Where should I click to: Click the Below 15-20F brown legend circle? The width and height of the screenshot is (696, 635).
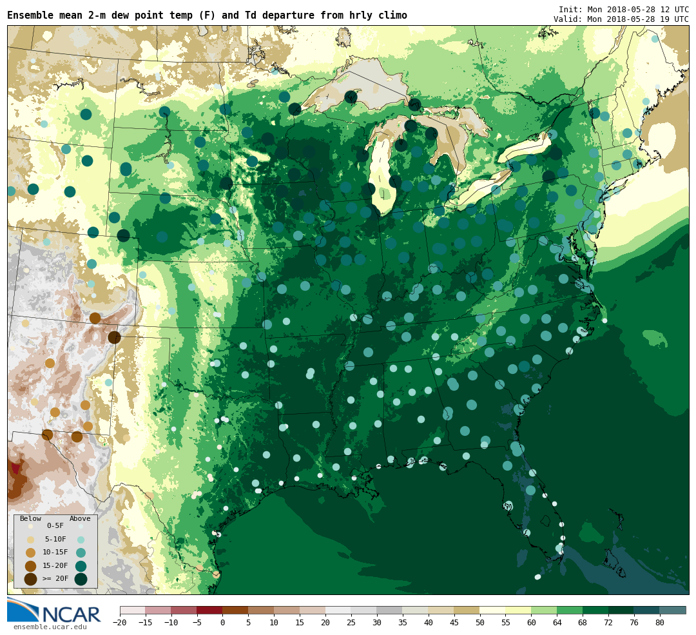(x=31, y=566)
